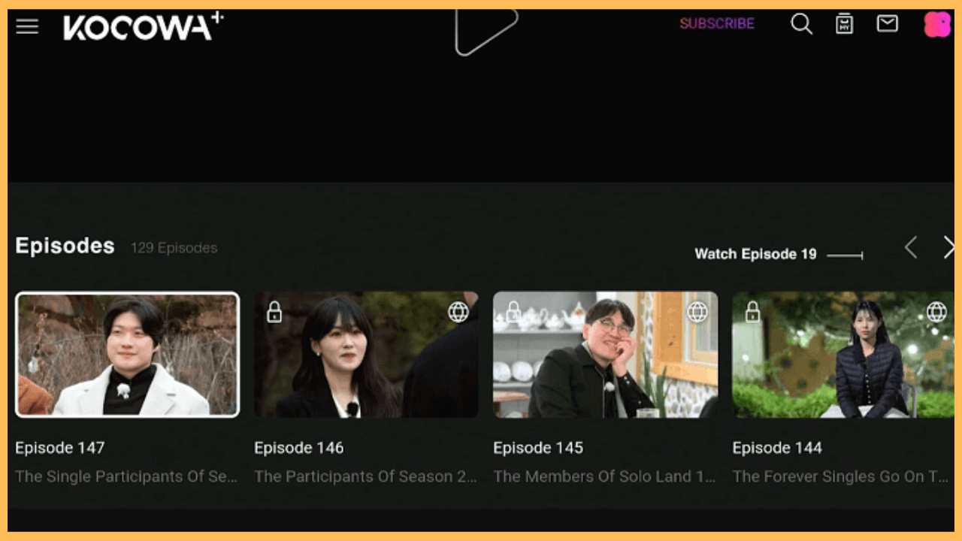The width and height of the screenshot is (962, 541).
Task: Click the watch progress bar beside Episode 19
Action: coord(844,255)
